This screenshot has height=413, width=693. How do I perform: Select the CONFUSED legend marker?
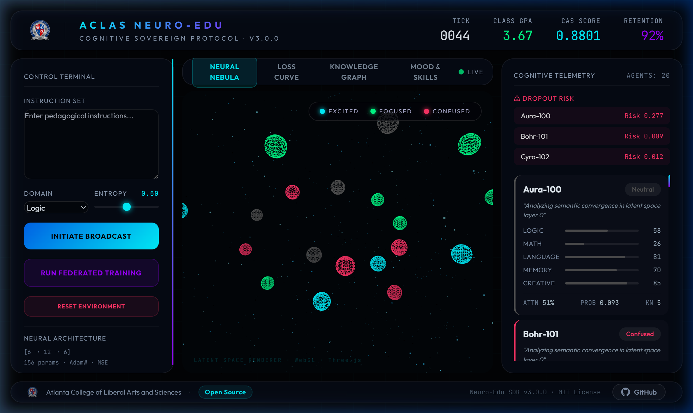click(x=427, y=111)
